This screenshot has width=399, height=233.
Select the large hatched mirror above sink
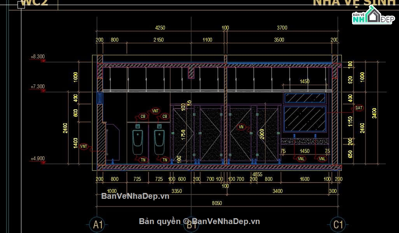[x=304, y=119]
